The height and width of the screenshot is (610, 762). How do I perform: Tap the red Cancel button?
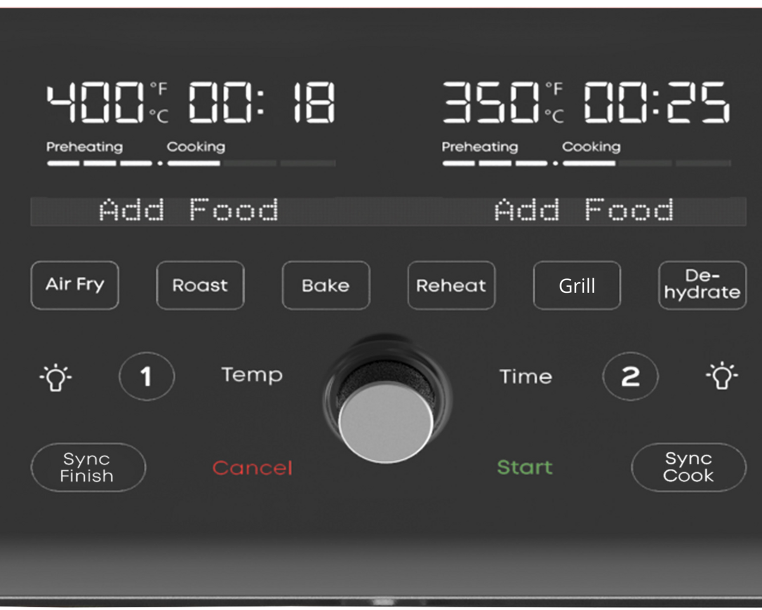(252, 468)
